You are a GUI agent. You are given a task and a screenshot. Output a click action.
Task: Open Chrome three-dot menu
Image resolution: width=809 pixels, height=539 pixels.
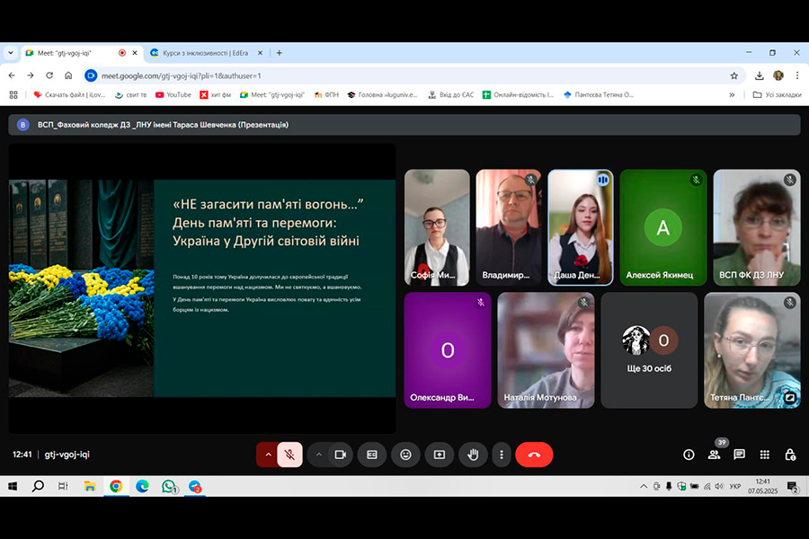click(x=797, y=75)
